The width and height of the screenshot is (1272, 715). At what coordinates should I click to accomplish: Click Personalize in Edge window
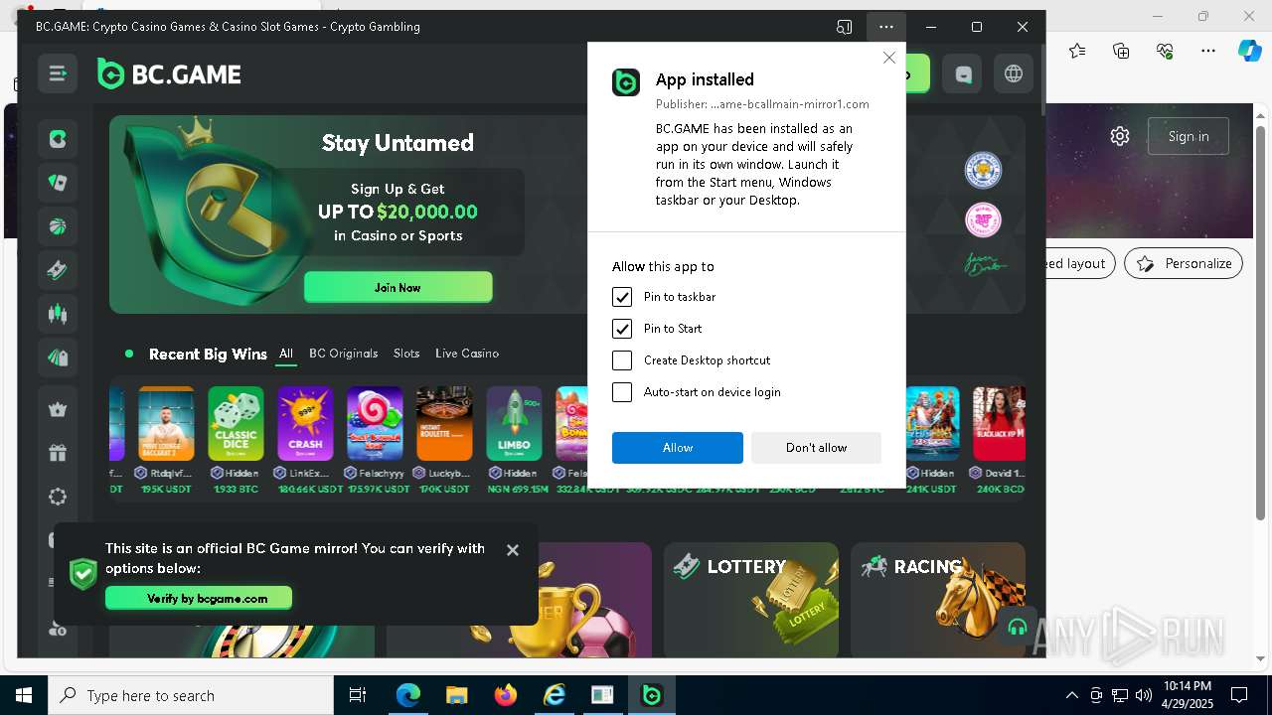click(x=1184, y=263)
